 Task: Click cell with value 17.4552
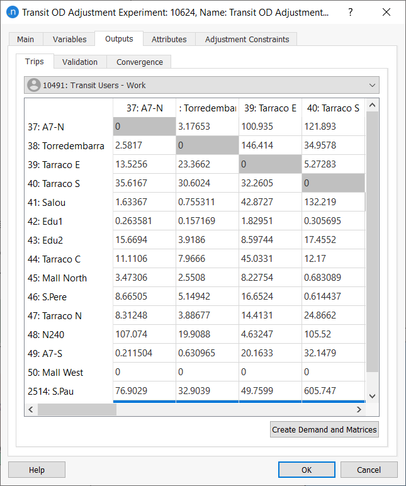pyautogui.click(x=333, y=240)
